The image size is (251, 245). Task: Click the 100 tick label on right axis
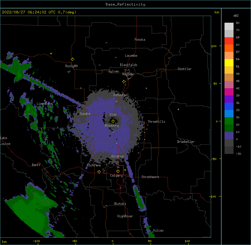coord(214,46)
